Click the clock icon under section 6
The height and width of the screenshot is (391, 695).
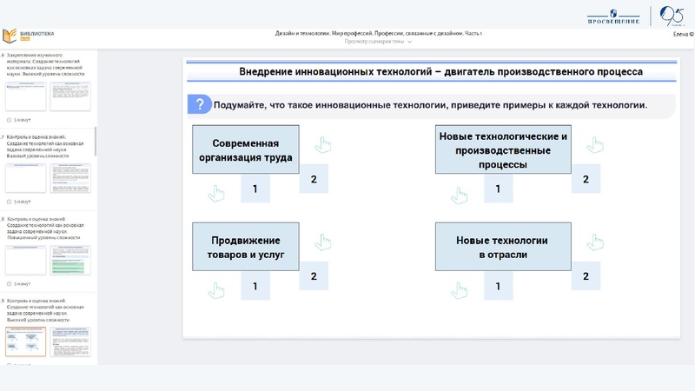click(10, 120)
